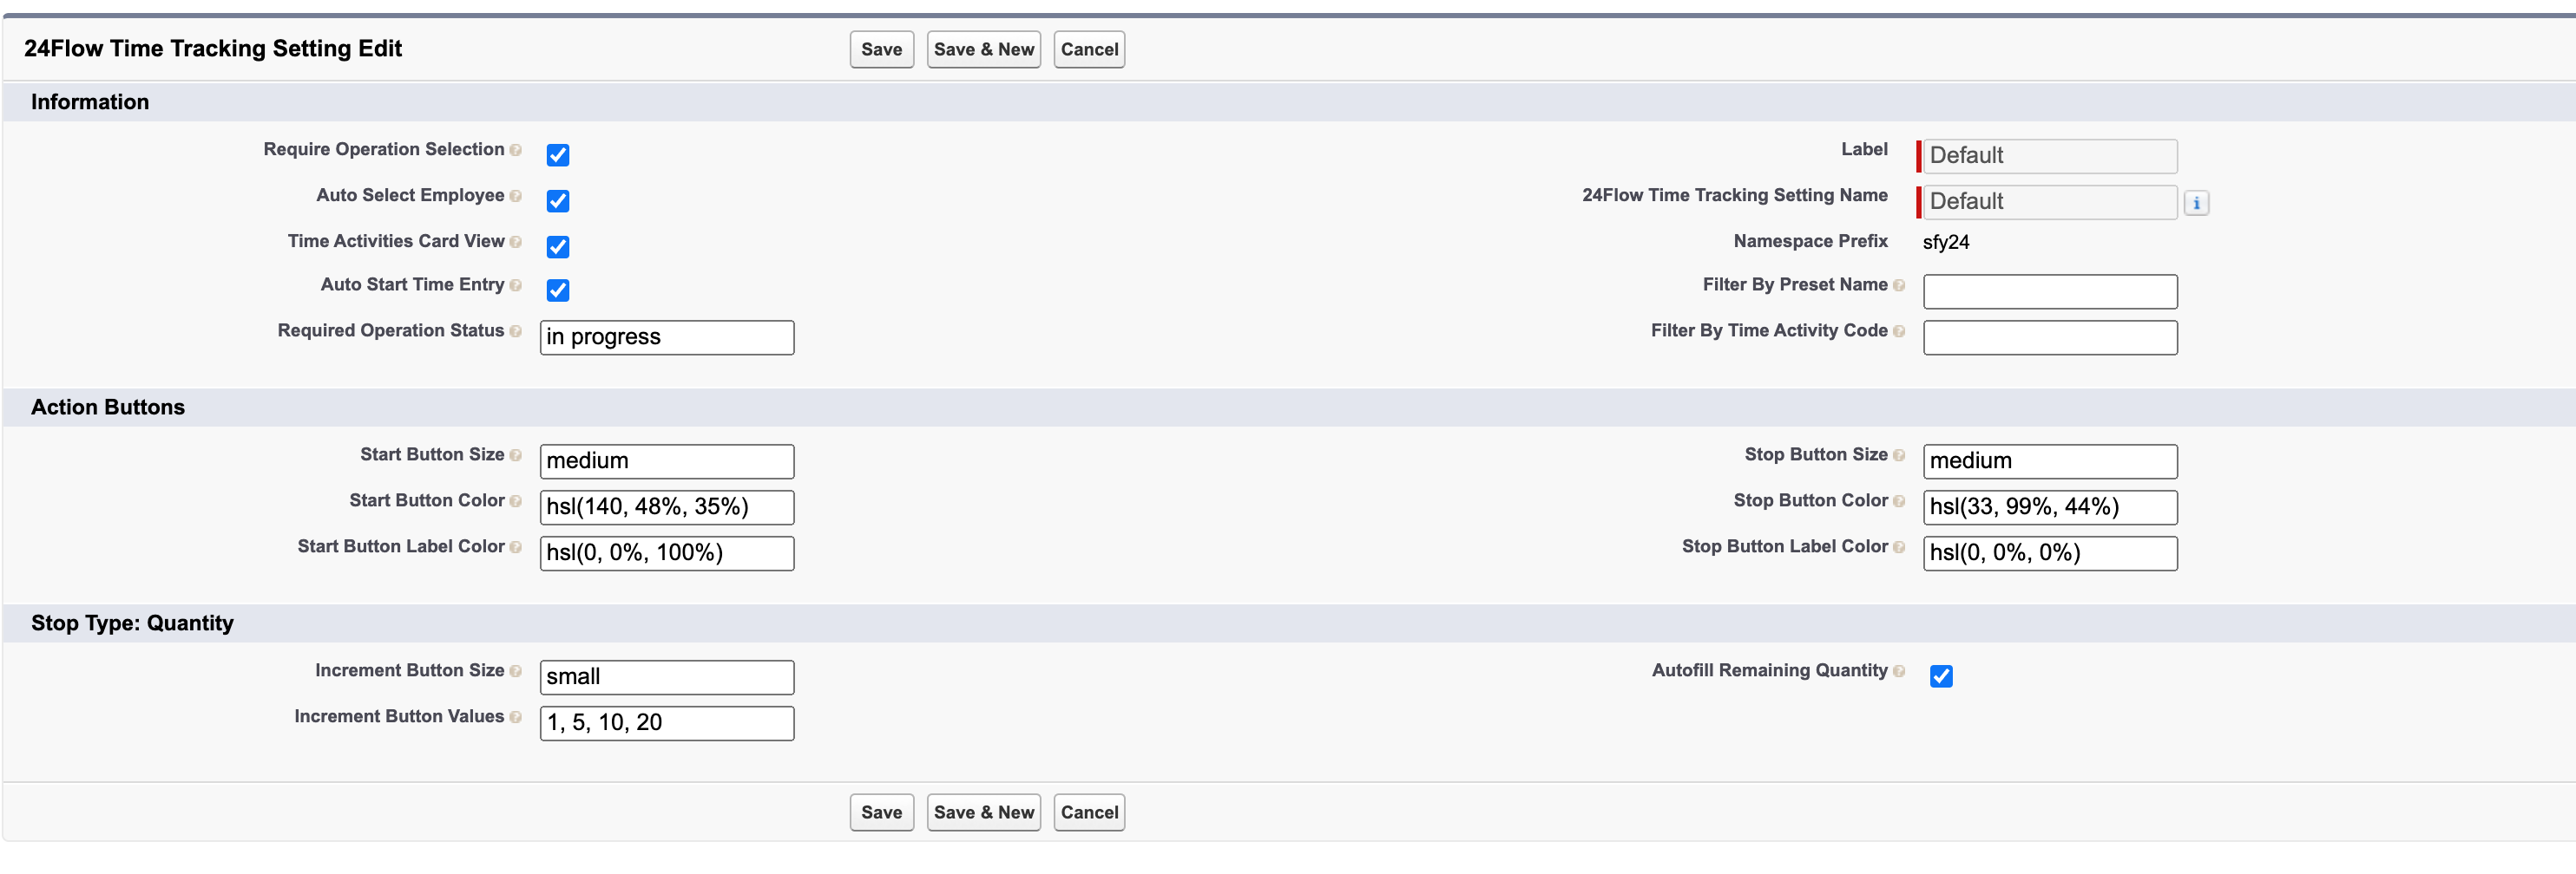Select the Increment Button Values field
This screenshot has height=874, width=2576.
tap(667, 723)
